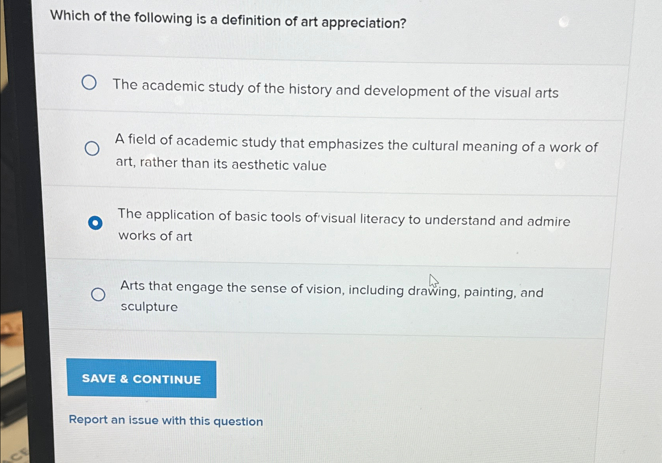Screen dimensions: 662x463
Task: Click the phrase visual arts in the first option
Action: [x=526, y=93]
